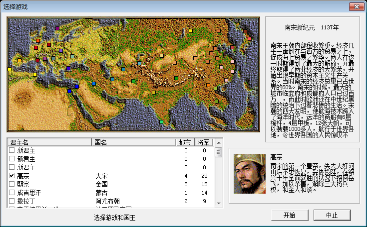Click the ruler list scrollbar thumb
The height and width of the screenshot is (227, 367).
[219, 152]
